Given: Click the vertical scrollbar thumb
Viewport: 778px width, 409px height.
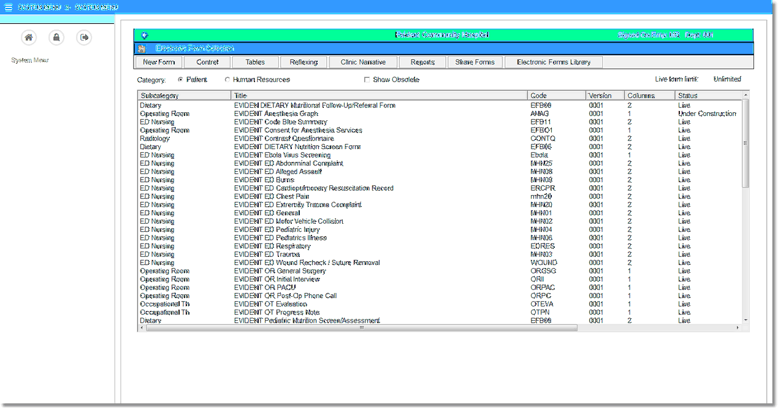Looking at the screenshot, I should click(x=746, y=143).
